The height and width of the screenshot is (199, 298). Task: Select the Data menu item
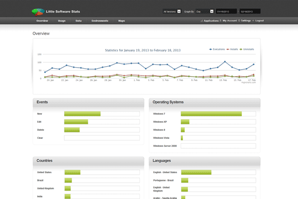point(78,21)
